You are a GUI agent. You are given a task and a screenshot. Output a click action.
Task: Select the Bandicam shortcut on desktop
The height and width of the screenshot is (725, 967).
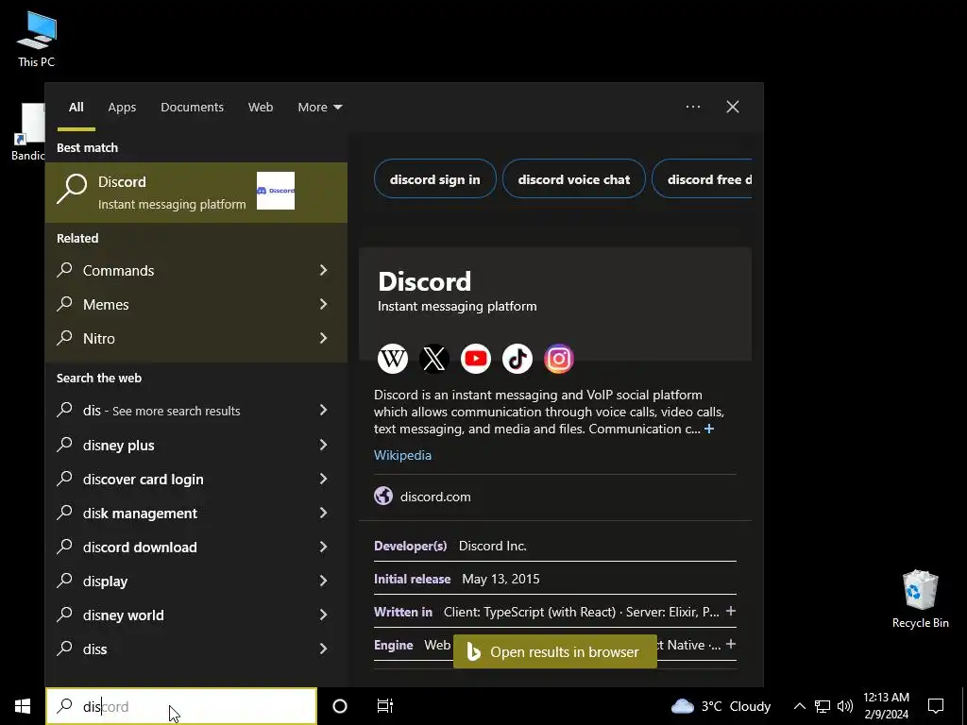click(28, 132)
